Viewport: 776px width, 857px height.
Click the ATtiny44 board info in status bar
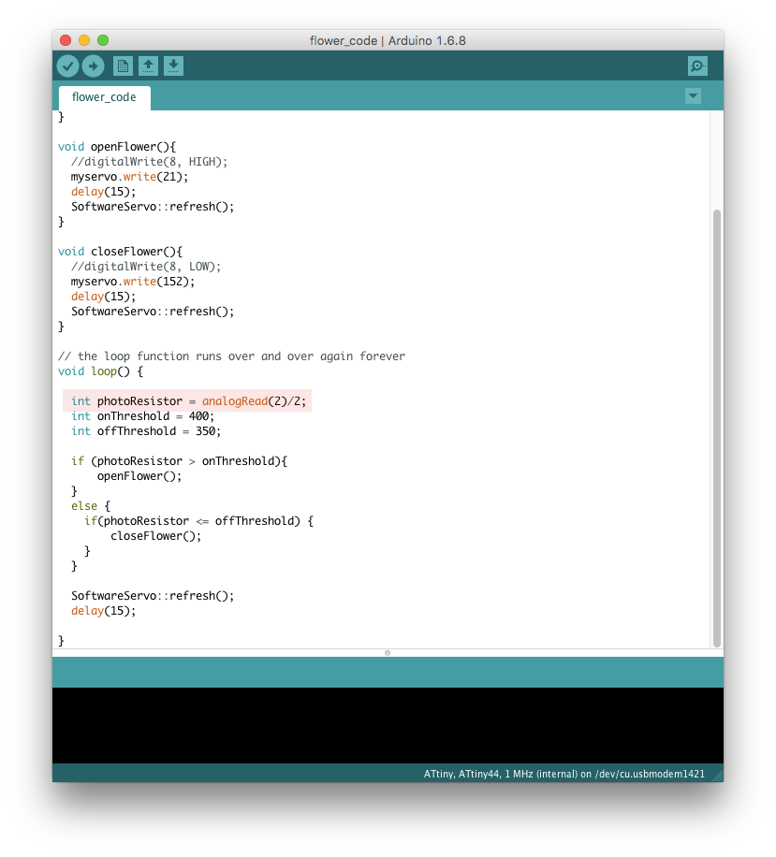click(564, 774)
